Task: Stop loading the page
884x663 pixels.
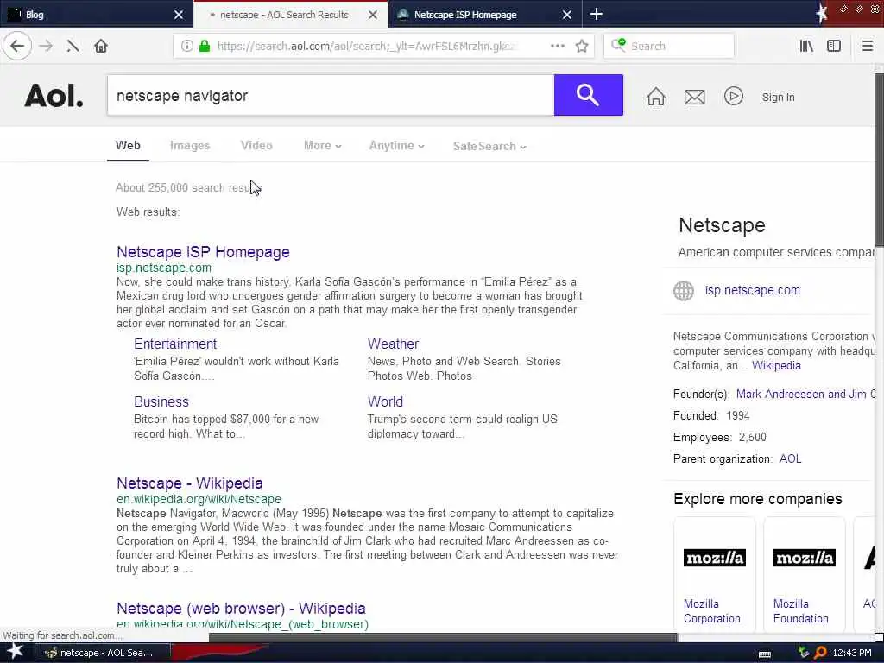Action: [73, 46]
